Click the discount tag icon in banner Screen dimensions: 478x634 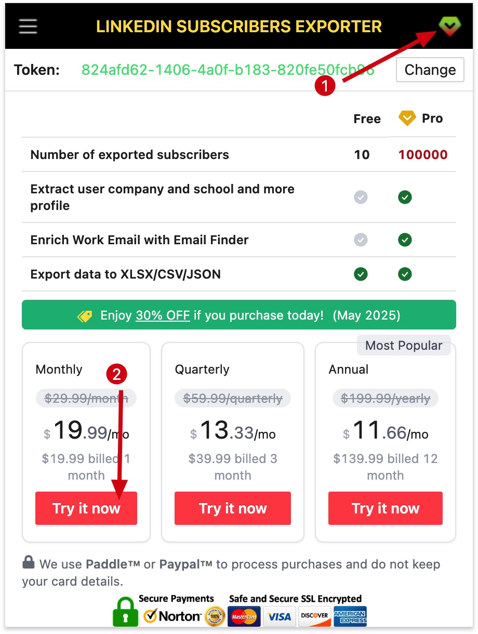(85, 315)
